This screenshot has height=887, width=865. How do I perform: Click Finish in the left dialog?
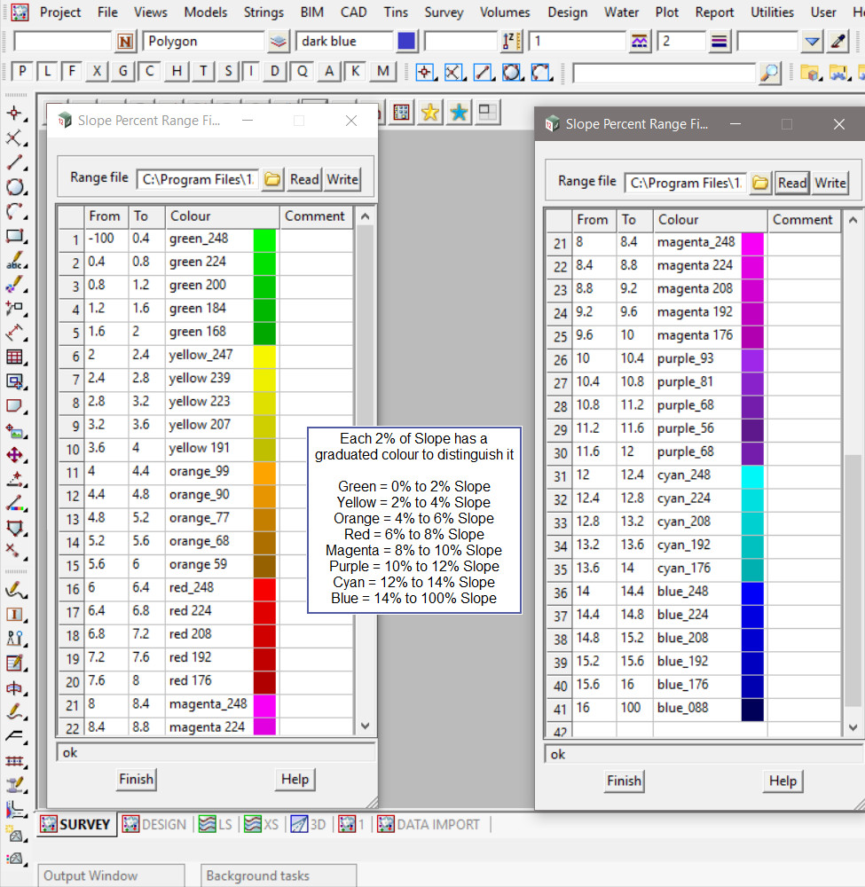pos(136,779)
